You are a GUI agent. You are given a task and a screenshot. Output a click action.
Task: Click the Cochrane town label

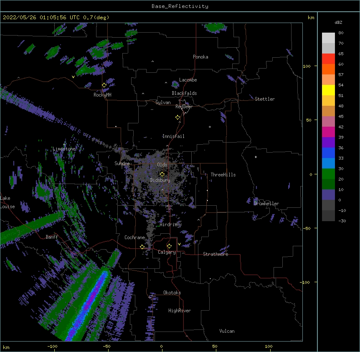134,237
